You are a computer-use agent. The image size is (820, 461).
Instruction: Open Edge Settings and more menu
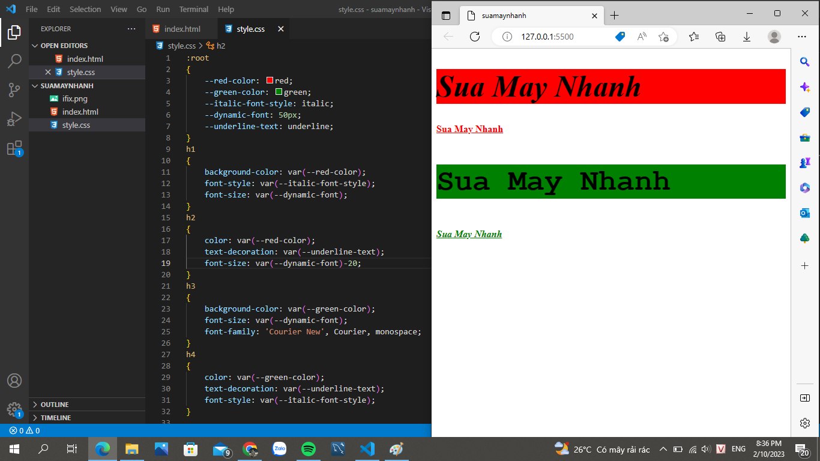click(802, 37)
